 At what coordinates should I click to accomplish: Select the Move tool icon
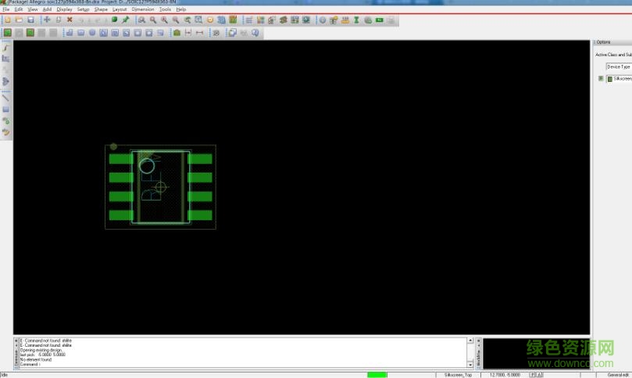47,20
